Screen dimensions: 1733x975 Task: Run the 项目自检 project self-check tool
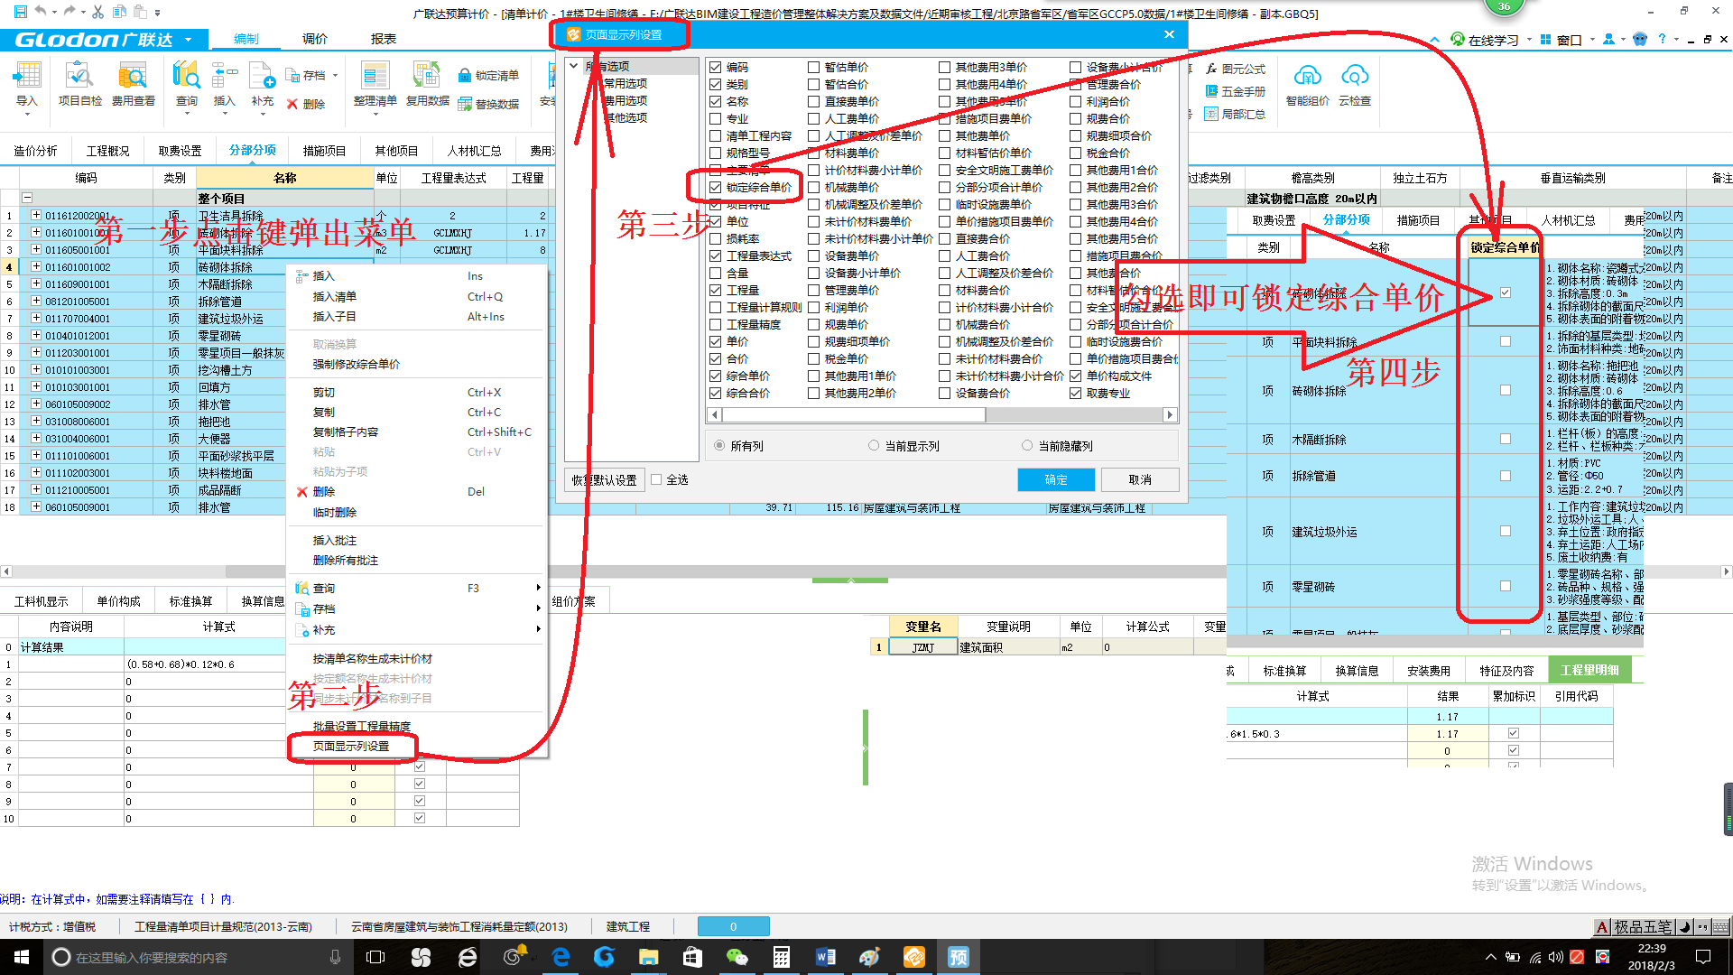79,85
